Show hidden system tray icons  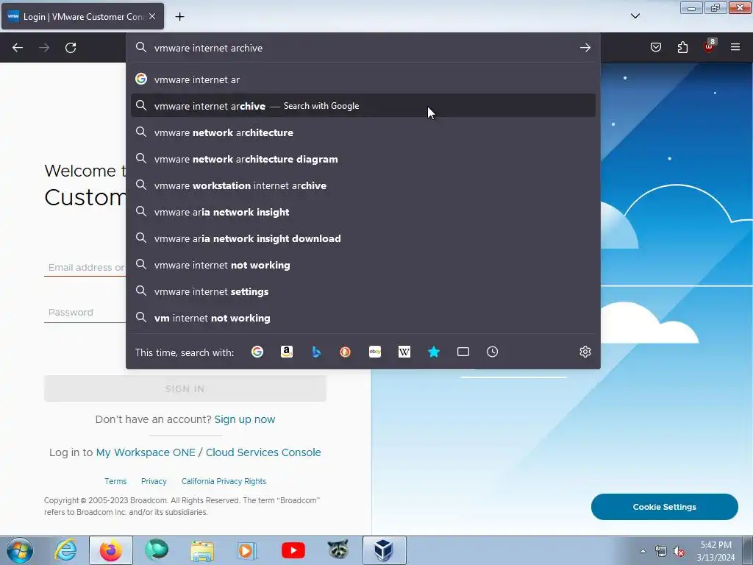(643, 551)
